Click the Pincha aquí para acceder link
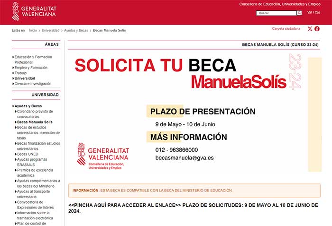Viewport: 332px width, 226px height. [x=124, y=205]
